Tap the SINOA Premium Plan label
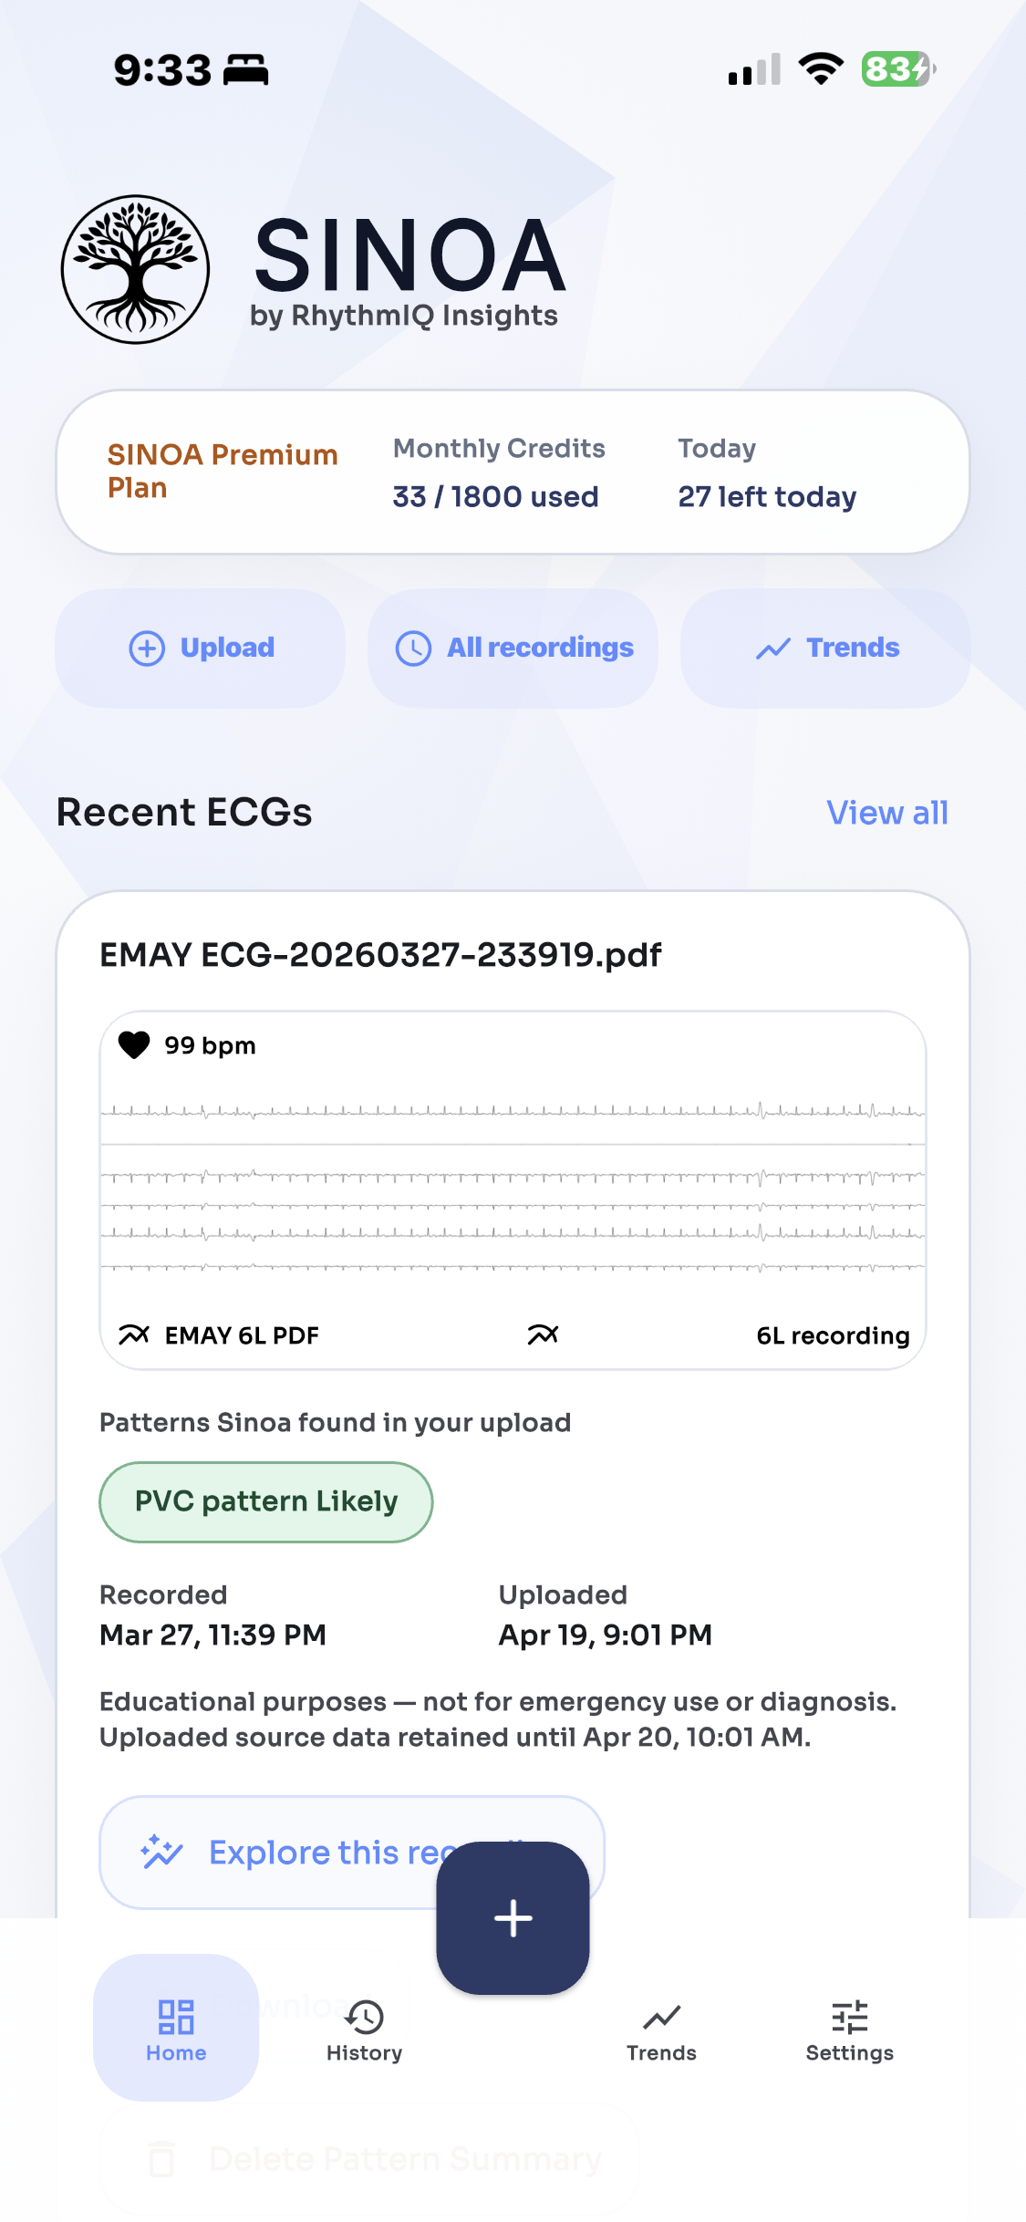 click(223, 471)
